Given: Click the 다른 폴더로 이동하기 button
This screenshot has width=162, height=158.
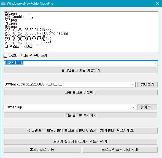Looking at the screenshot, I should [81, 92].
